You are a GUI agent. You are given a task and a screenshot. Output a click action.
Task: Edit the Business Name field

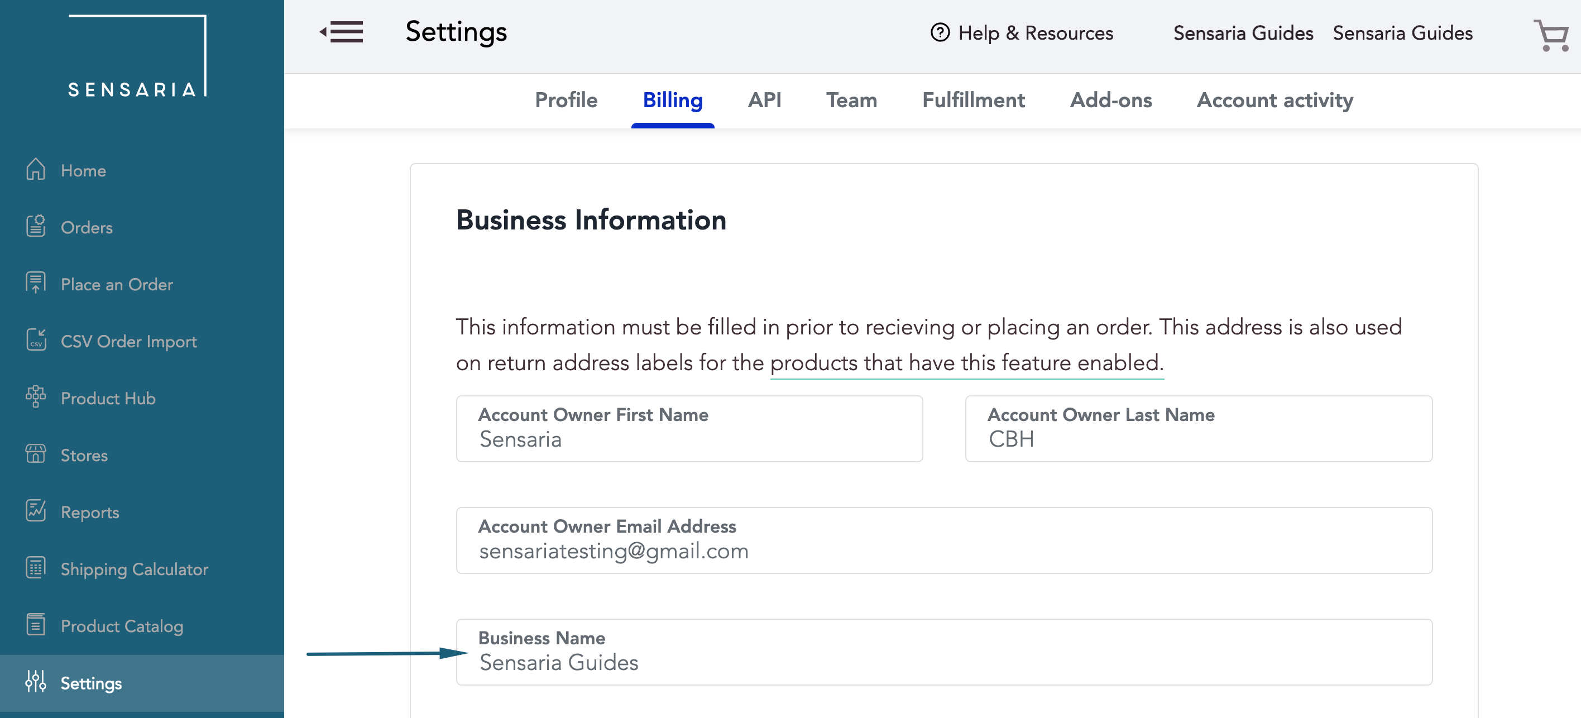tap(944, 652)
